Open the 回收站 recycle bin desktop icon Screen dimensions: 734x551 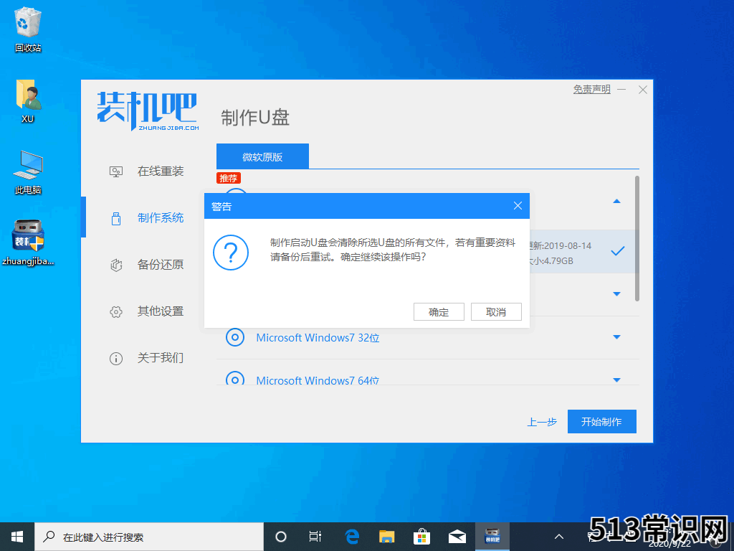click(28, 29)
